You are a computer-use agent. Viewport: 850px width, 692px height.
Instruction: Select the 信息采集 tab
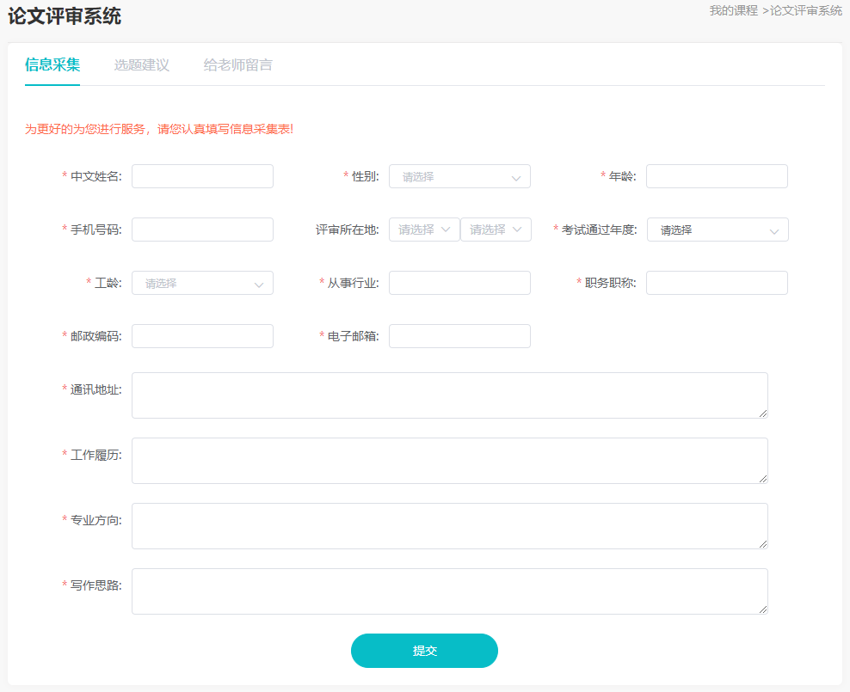52,64
